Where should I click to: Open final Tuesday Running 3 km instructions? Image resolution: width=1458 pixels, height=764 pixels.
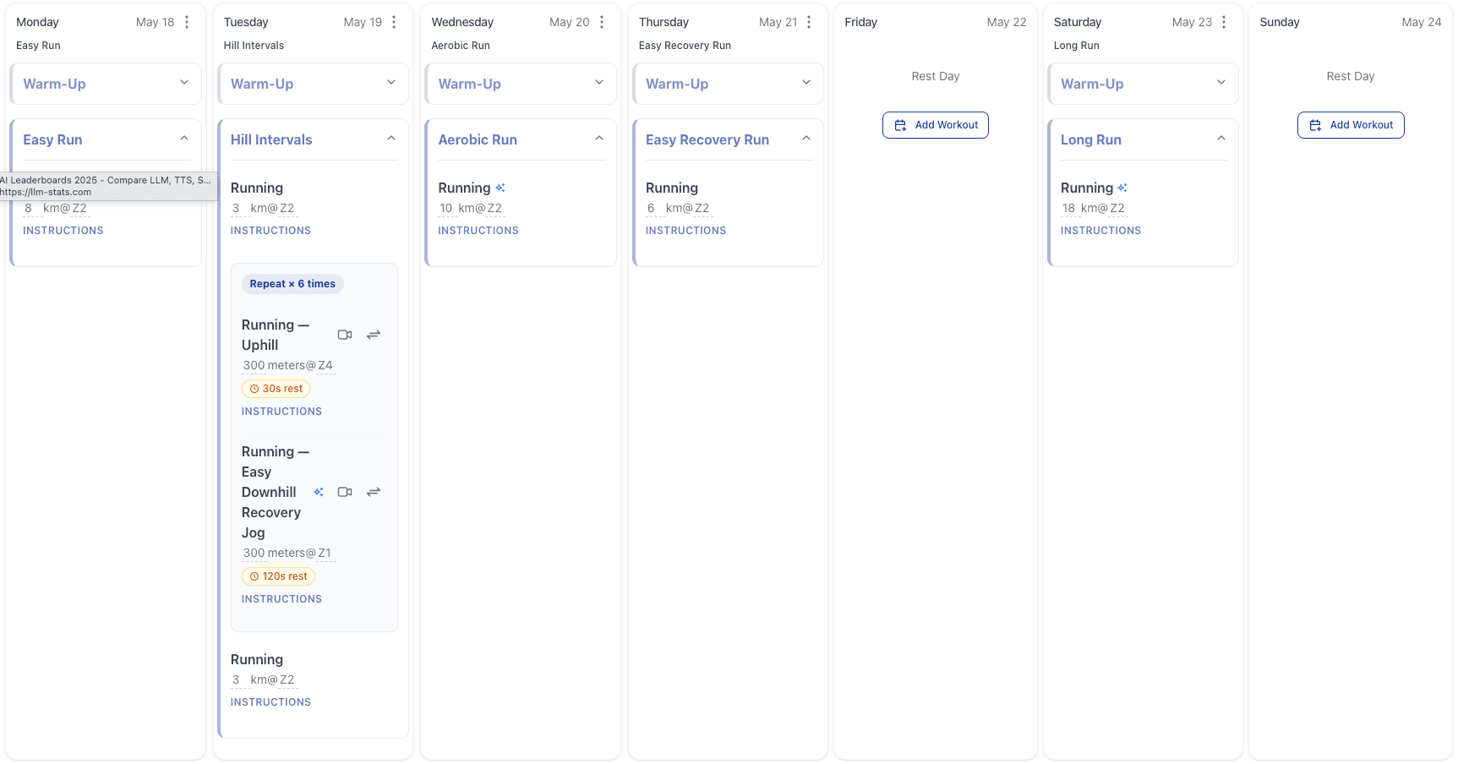click(x=270, y=702)
